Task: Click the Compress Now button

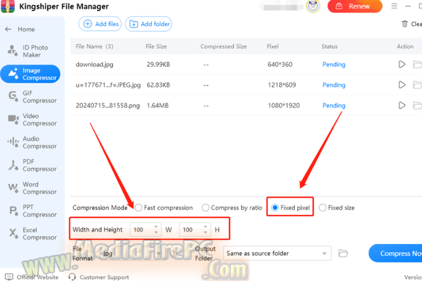Action: tap(396, 253)
